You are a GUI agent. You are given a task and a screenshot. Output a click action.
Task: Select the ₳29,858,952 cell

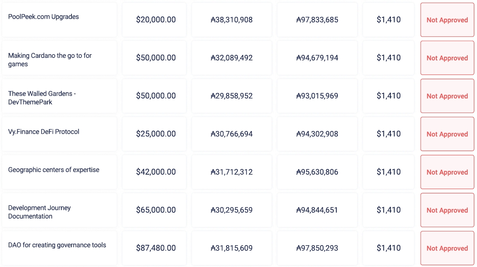232,96
